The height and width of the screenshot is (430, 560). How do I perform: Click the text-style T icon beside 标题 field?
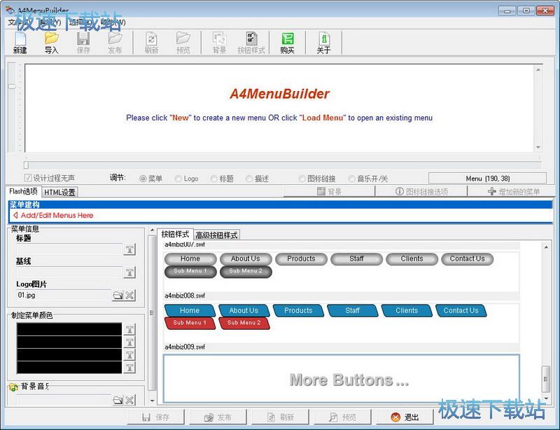tap(129, 249)
